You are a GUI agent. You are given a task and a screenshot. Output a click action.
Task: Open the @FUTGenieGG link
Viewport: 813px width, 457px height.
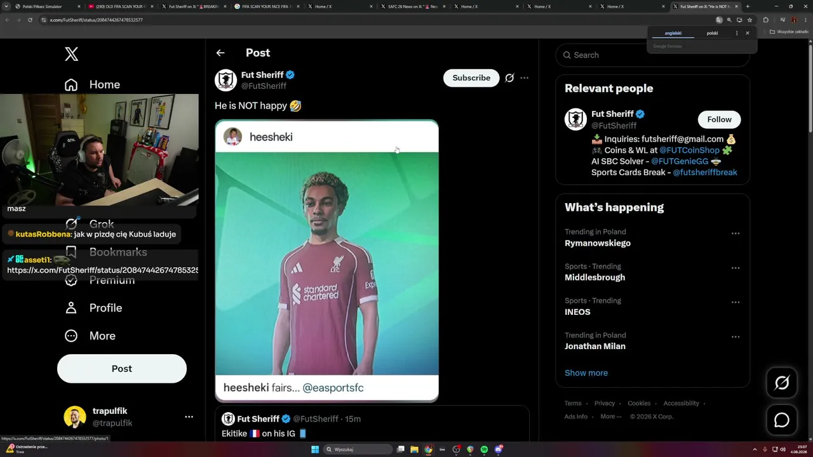(680, 161)
